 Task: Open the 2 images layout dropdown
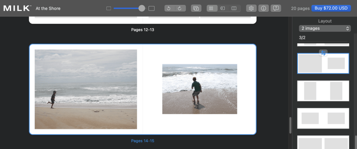(325, 29)
